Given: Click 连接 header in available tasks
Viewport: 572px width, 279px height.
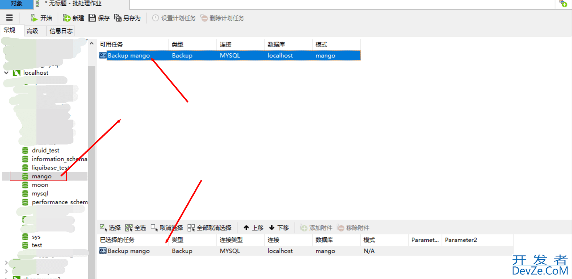Looking at the screenshot, I should point(240,45).
